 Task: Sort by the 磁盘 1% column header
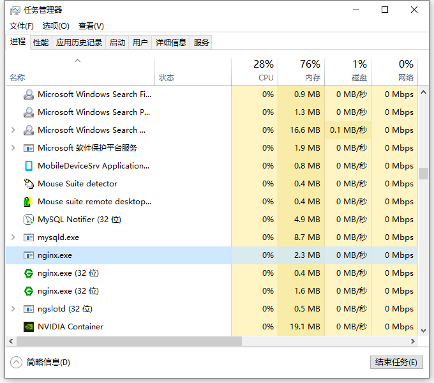pos(348,72)
